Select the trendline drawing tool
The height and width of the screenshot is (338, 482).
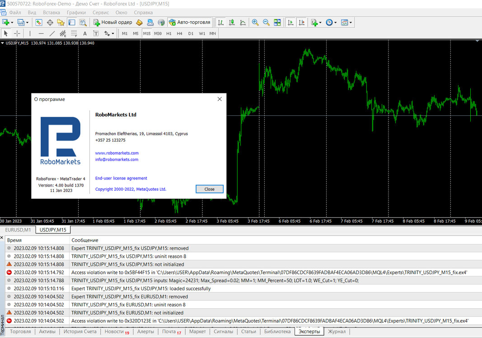[52, 33]
